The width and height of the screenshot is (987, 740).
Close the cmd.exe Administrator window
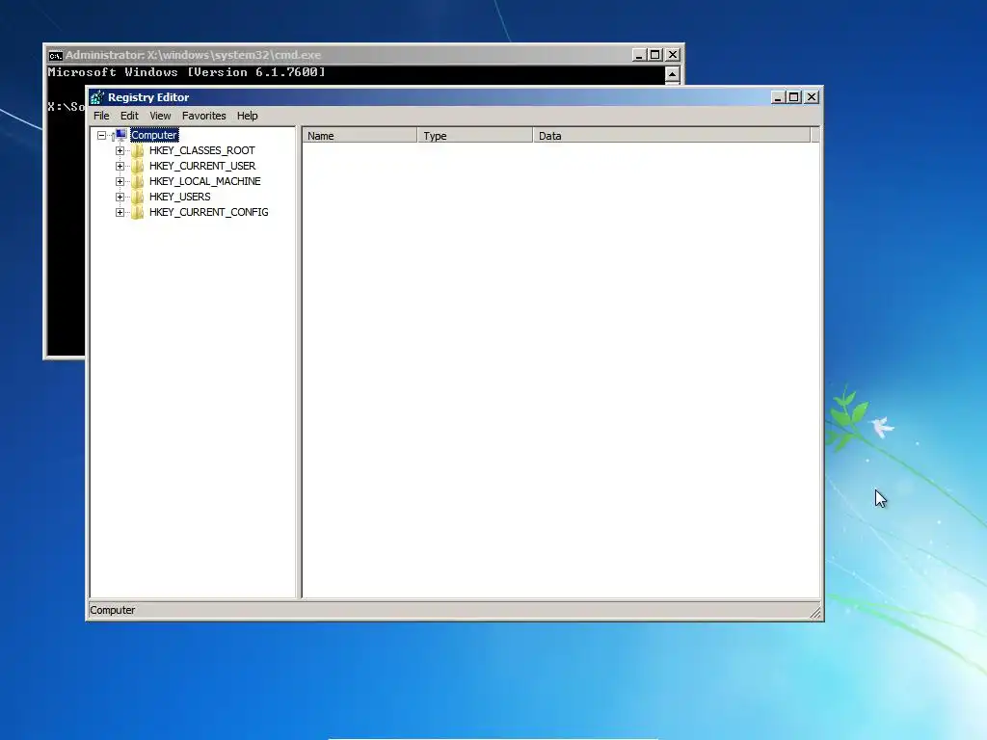click(672, 55)
